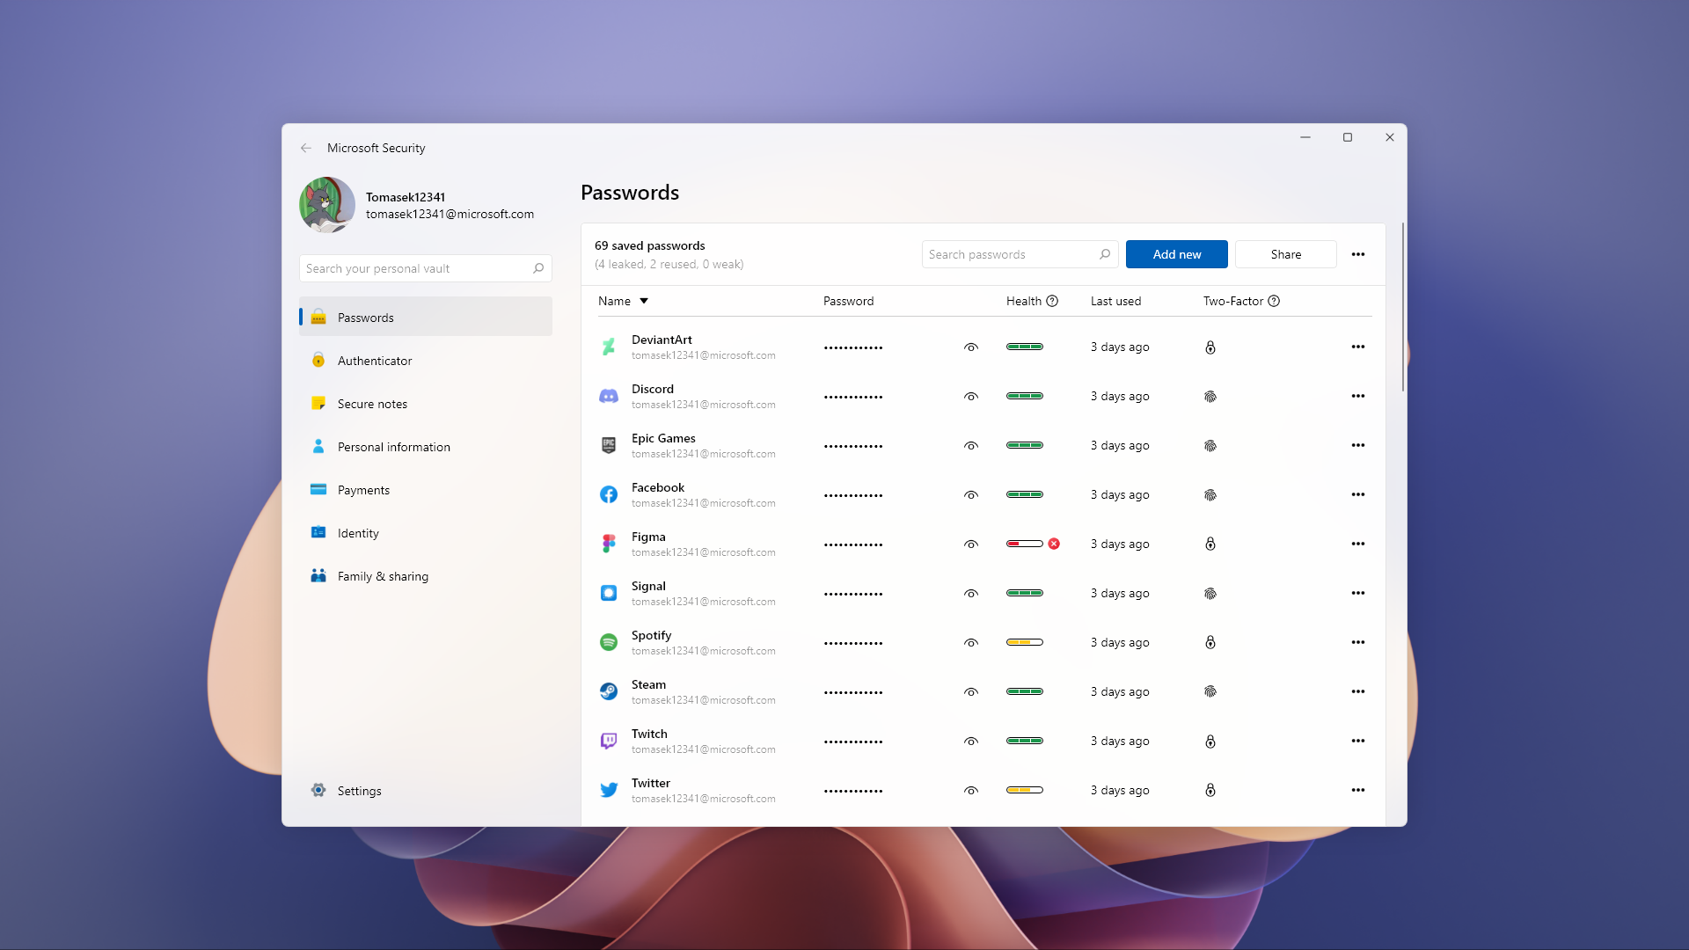Click DeviantArt two-factor lock icon
The height and width of the screenshot is (950, 1689).
(1210, 347)
